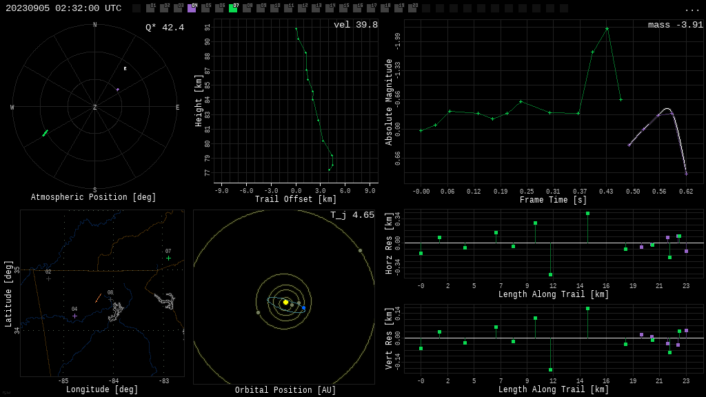Image resolution: width=706 pixels, height=397 pixels.
Task: Click station 12 indicator square
Action: pos(302,8)
